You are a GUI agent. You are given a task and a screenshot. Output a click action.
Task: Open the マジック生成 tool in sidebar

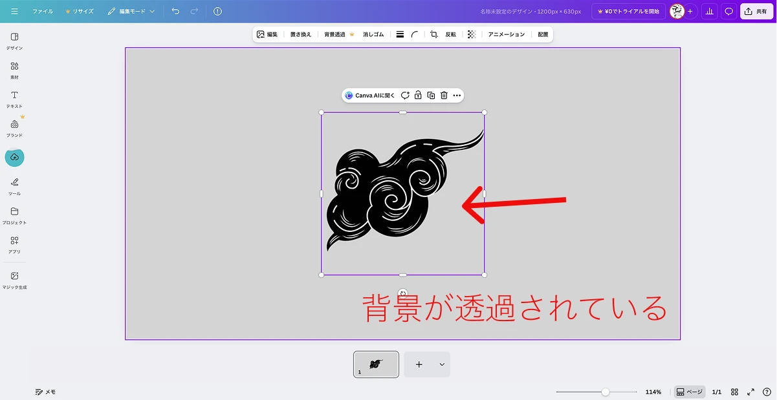pos(14,280)
